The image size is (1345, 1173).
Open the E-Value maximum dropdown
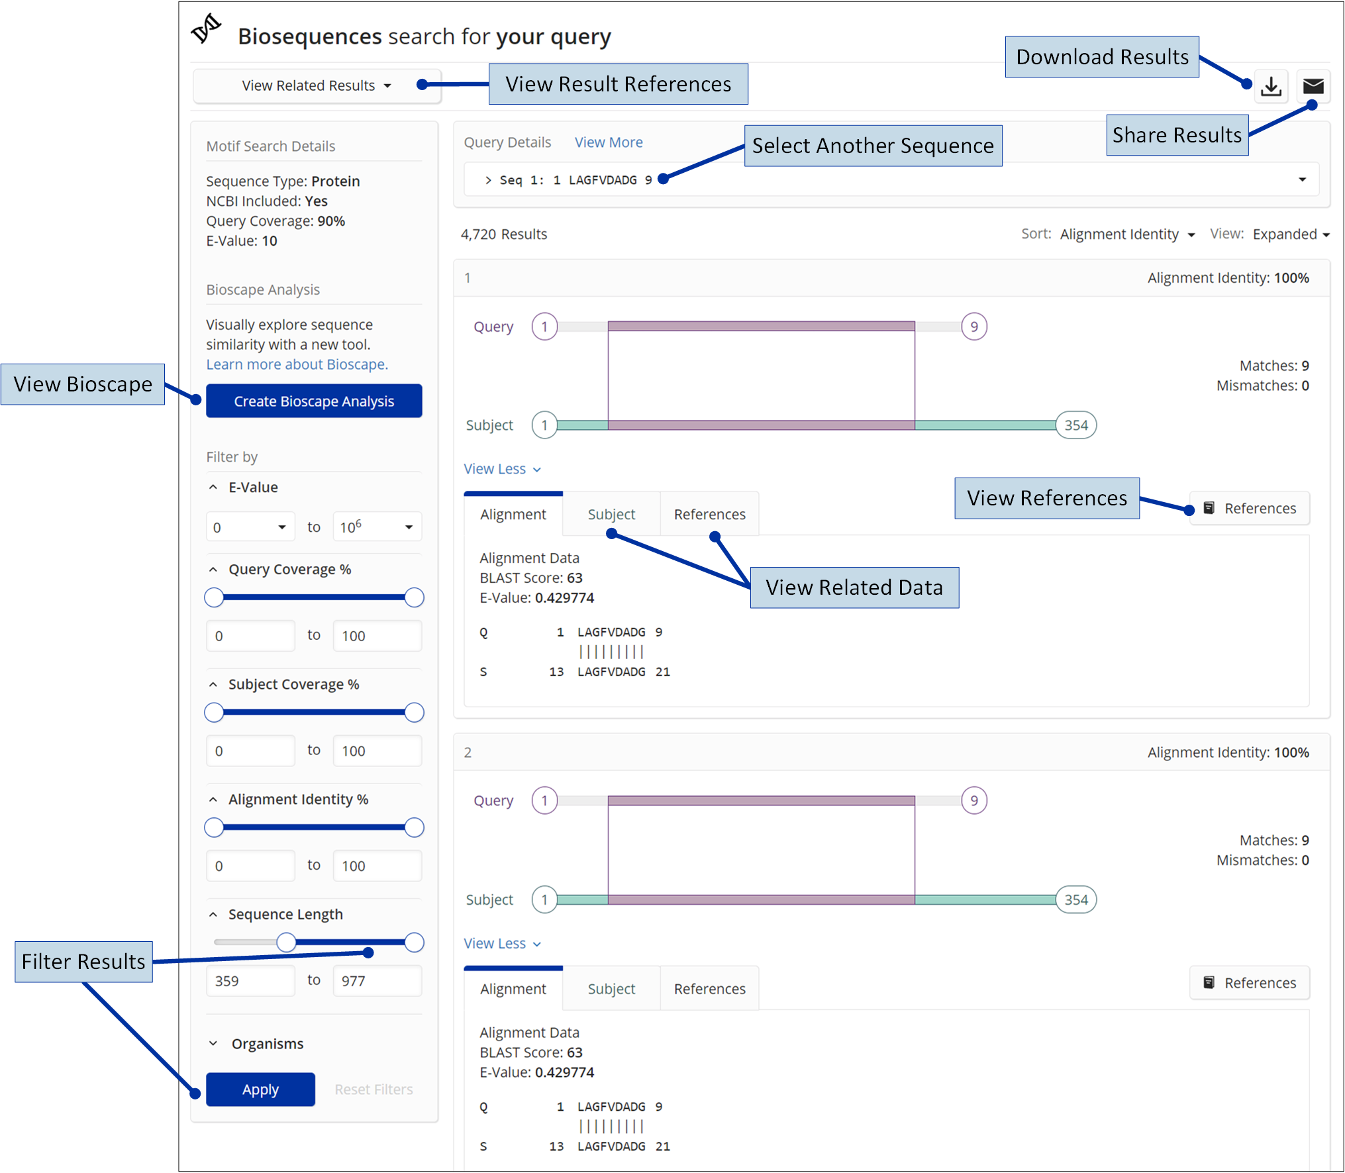[x=377, y=527]
